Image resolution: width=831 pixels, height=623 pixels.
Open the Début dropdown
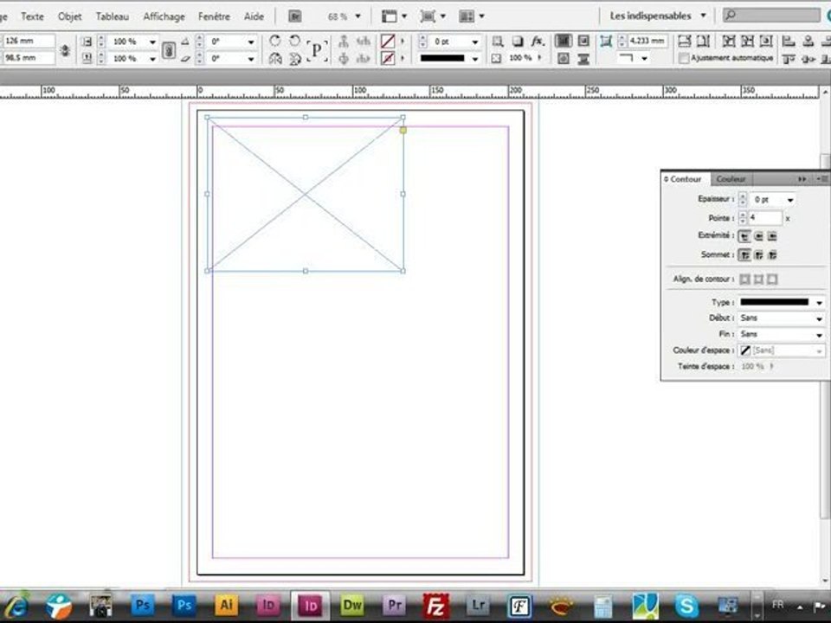pos(819,318)
